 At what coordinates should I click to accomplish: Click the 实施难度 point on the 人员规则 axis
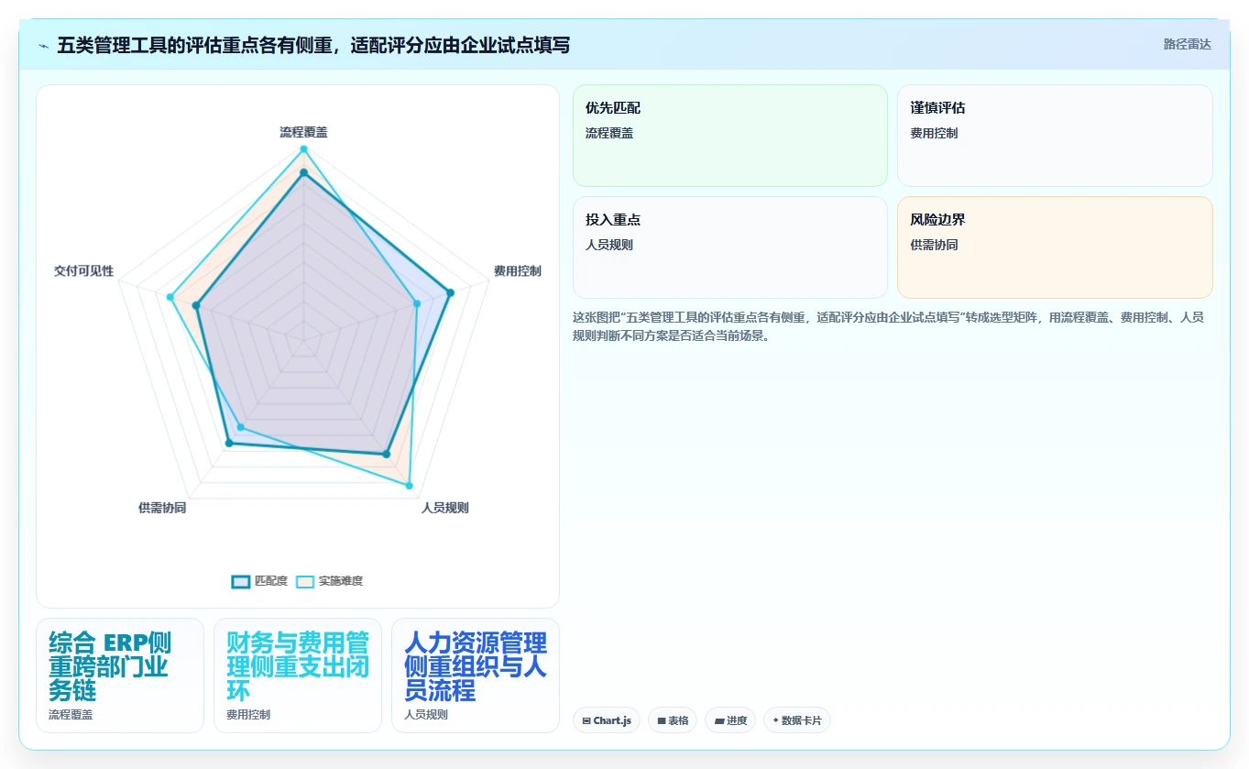(x=410, y=486)
